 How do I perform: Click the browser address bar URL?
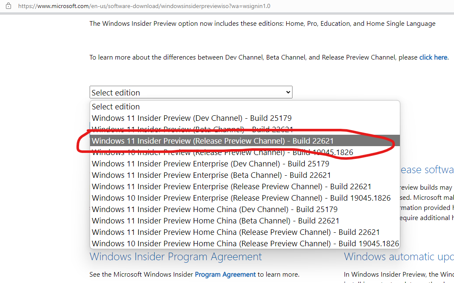pyautogui.click(x=144, y=6)
